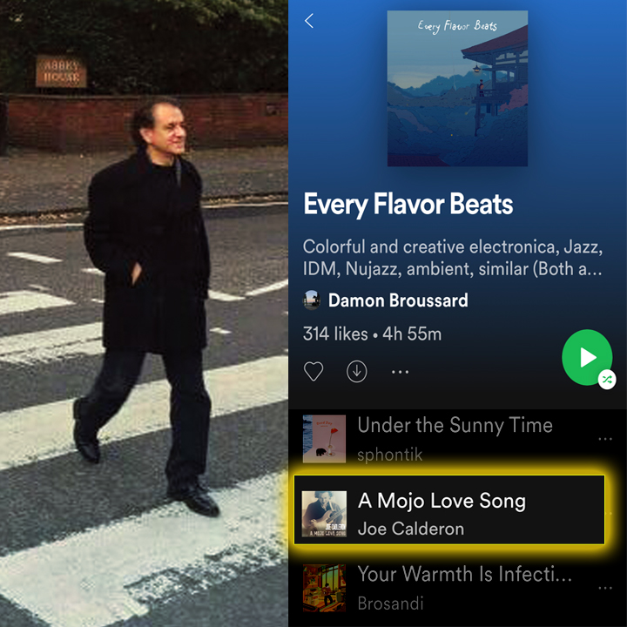Play Your Warmth Is Infecti... track
Viewport: 627px width, 627px height.
coord(457,588)
